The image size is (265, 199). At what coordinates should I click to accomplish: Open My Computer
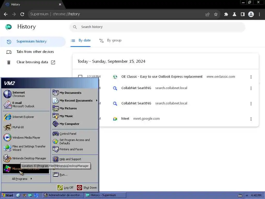75,124
